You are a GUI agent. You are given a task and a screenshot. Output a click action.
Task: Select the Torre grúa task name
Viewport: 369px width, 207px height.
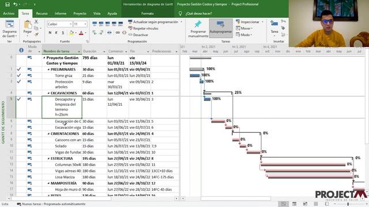point(63,75)
